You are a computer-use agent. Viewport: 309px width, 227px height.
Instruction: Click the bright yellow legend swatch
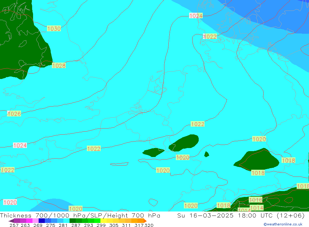104,221
